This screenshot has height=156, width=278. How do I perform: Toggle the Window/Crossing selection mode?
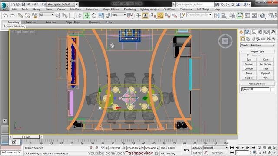click(79, 16)
